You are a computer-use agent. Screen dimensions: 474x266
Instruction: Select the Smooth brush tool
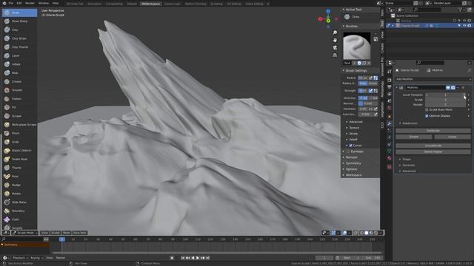point(20,90)
